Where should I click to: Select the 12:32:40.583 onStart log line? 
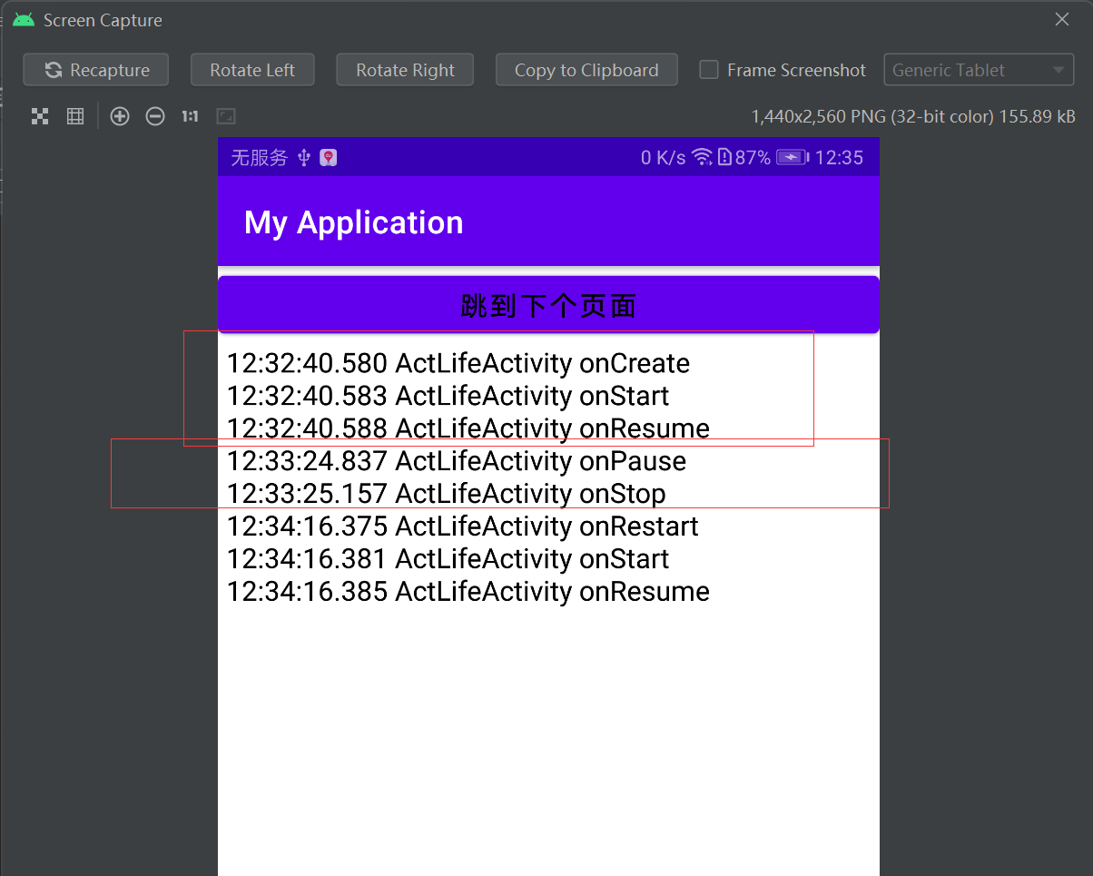[448, 396]
